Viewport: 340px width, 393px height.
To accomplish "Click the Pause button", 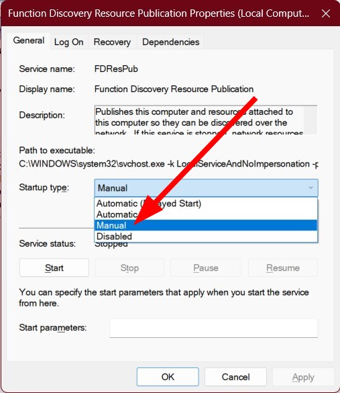I will pyautogui.click(x=206, y=267).
